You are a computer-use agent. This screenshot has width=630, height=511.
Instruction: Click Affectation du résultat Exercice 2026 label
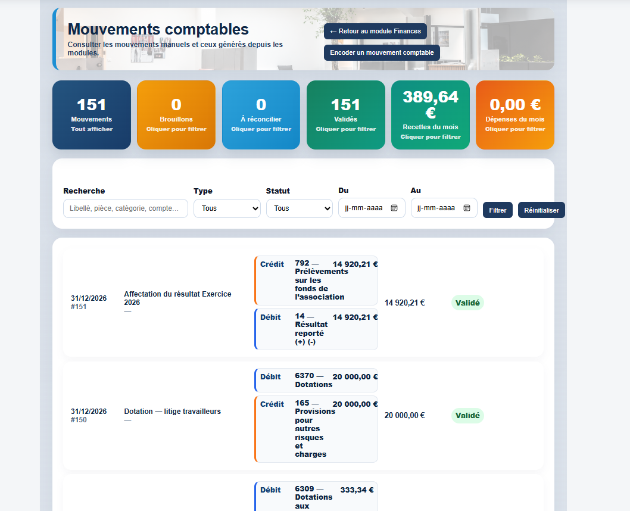click(177, 298)
